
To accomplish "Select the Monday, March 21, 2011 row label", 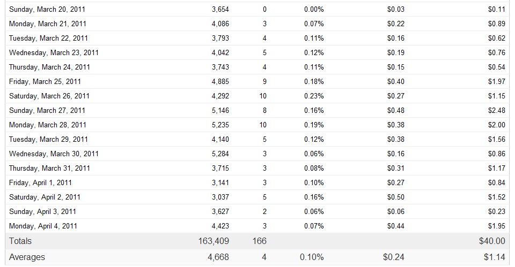I will coord(48,24).
